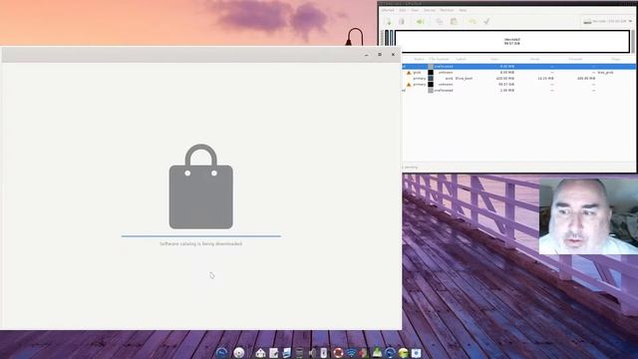Select the large 99.57 GiB partition block in GParted graphic

(x=512, y=42)
